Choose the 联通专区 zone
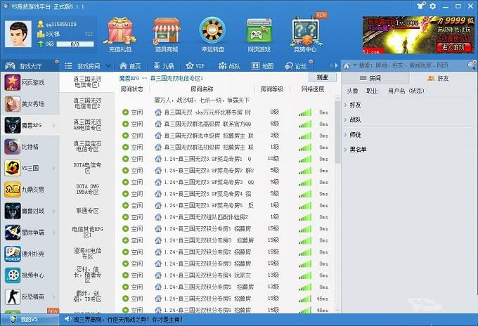 pyautogui.click(x=87, y=211)
